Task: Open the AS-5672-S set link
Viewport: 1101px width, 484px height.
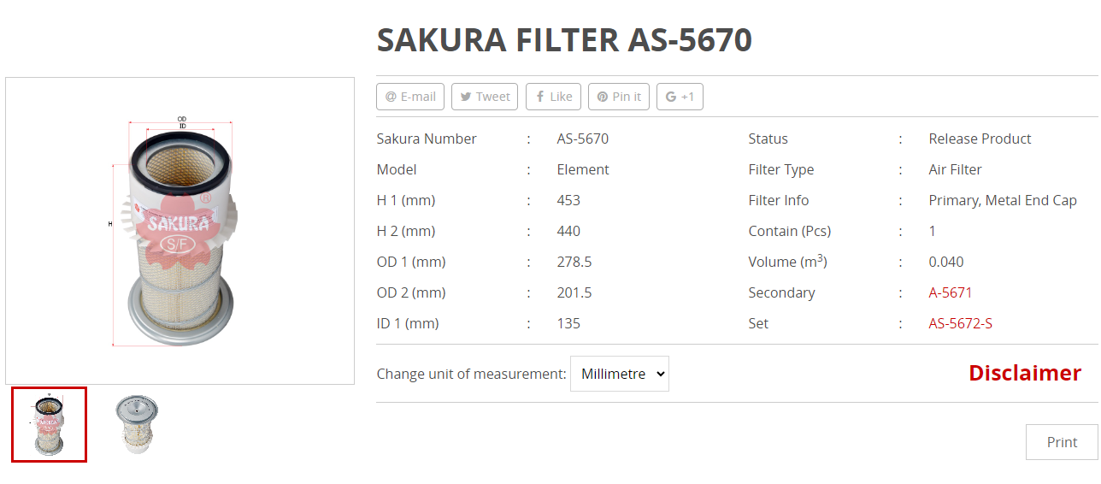Action: pyautogui.click(x=961, y=323)
